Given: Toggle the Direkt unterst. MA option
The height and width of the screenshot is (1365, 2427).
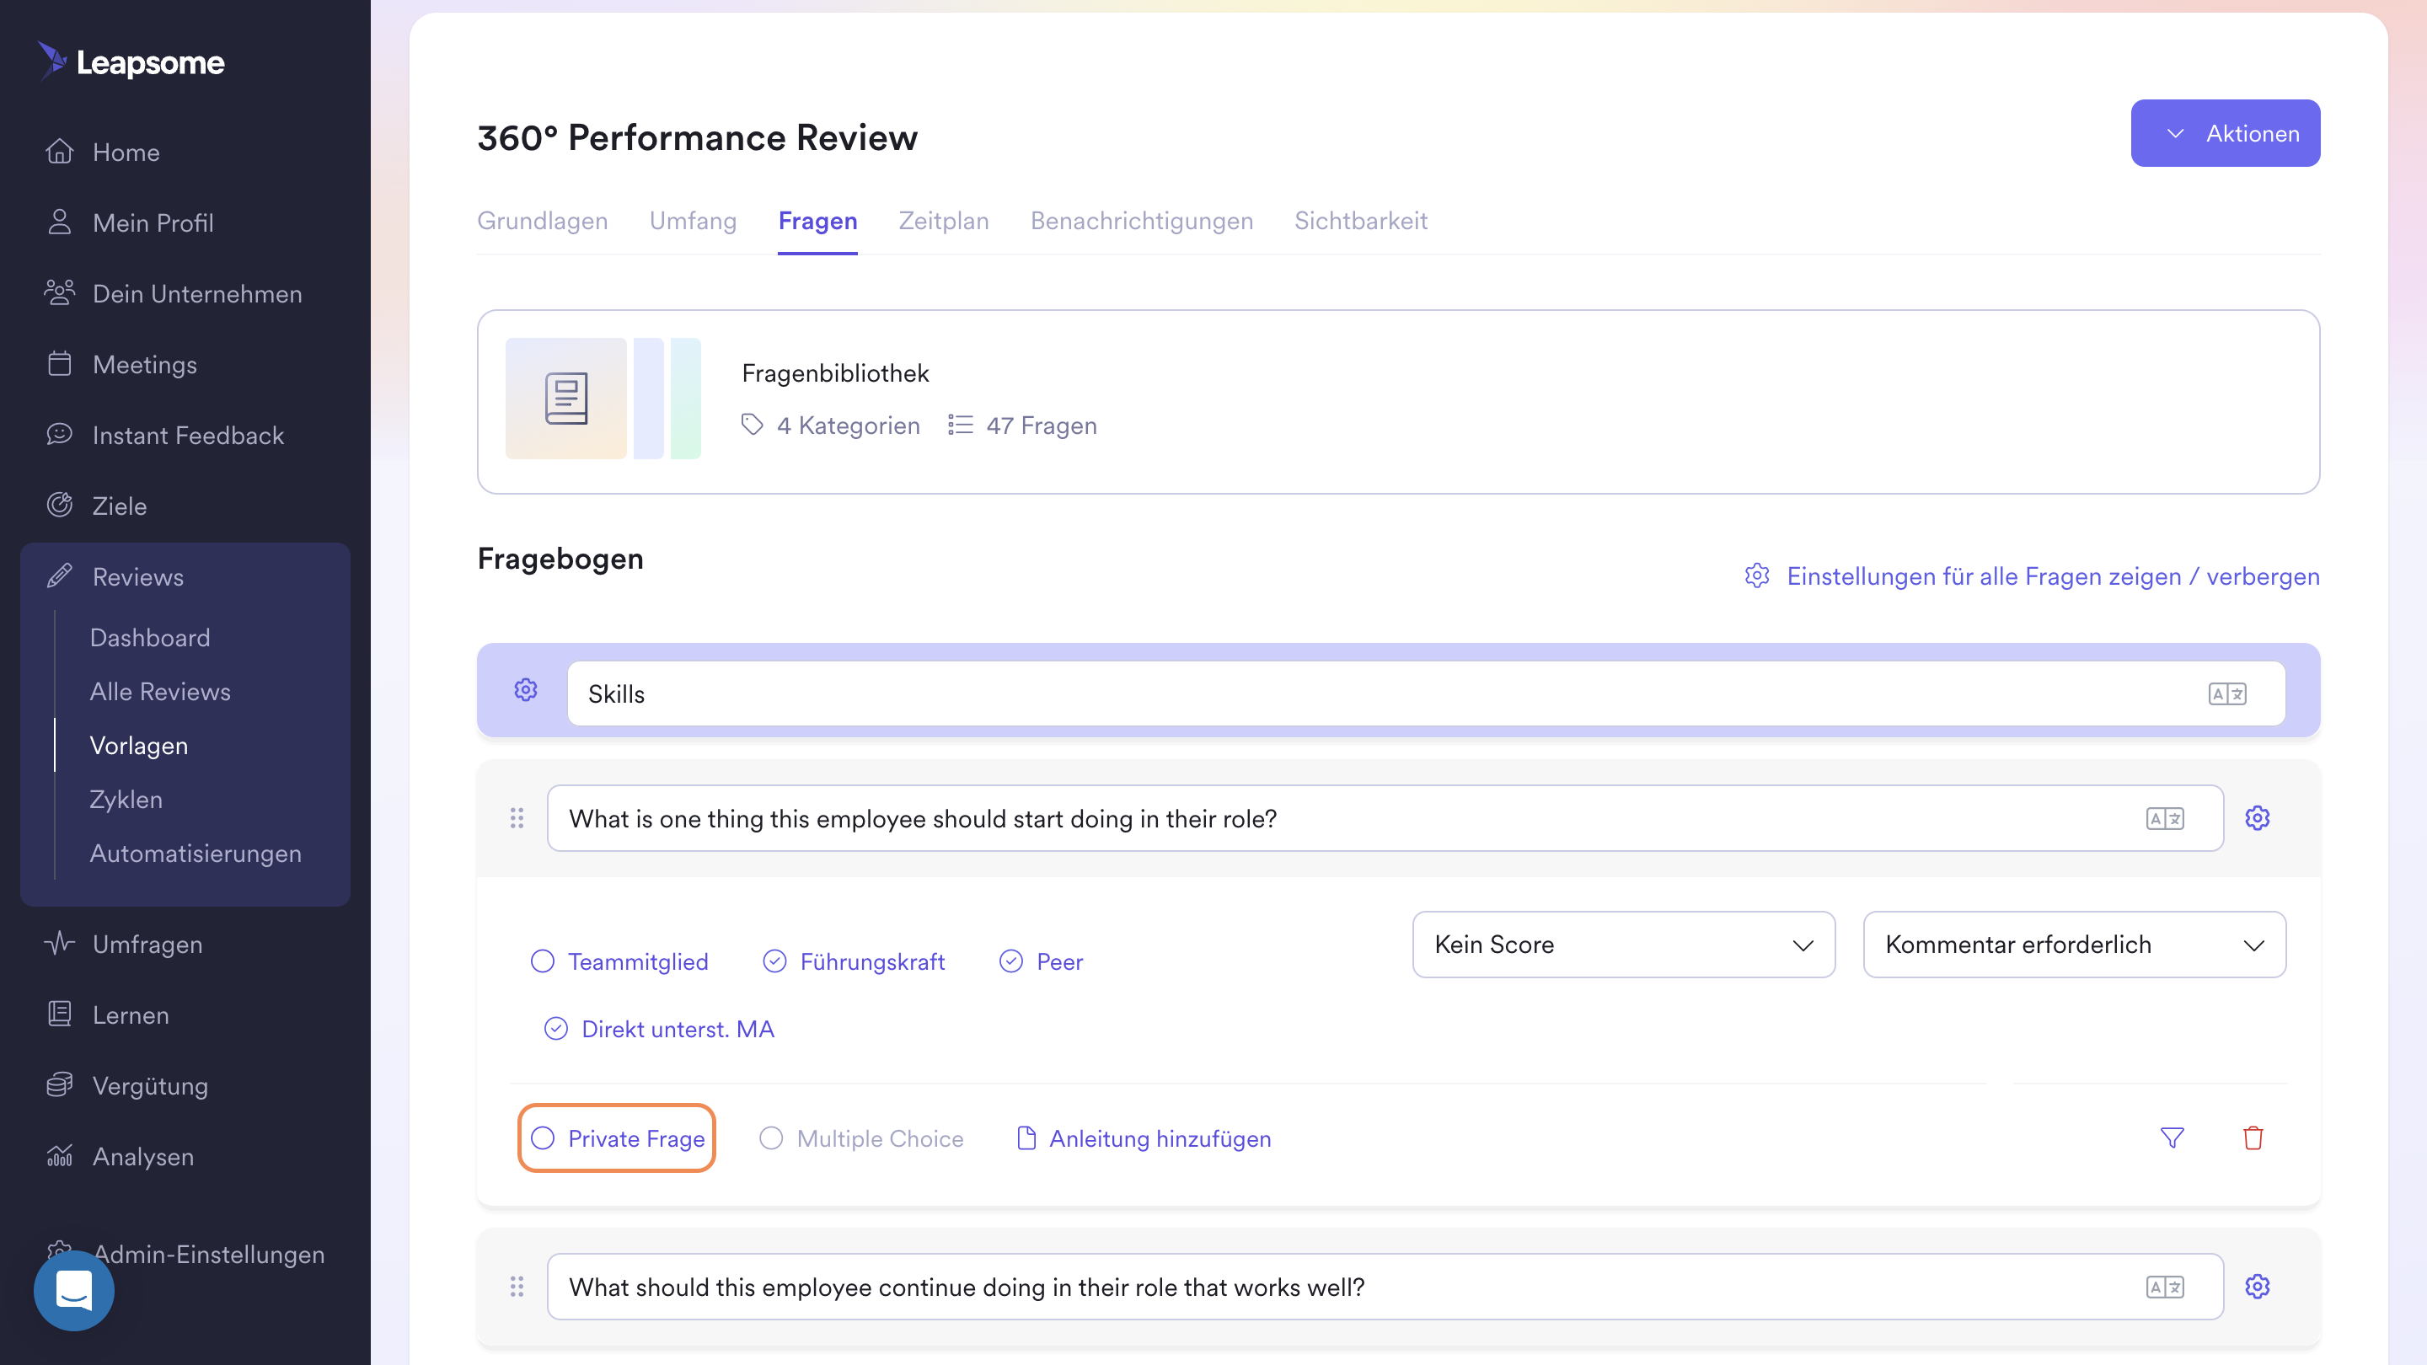Looking at the screenshot, I should (660, 1028).
